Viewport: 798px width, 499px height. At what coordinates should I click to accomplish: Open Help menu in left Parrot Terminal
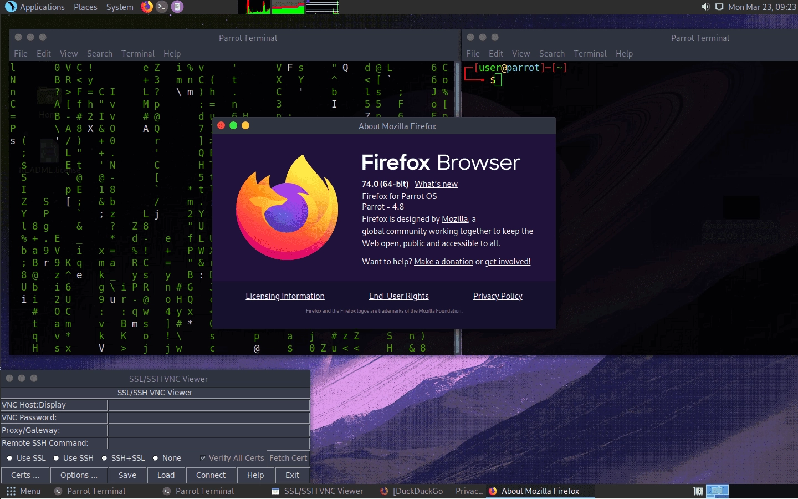tap(172, 54)
